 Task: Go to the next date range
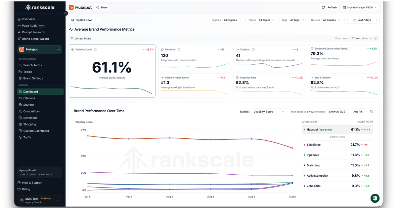coord(376,20)
